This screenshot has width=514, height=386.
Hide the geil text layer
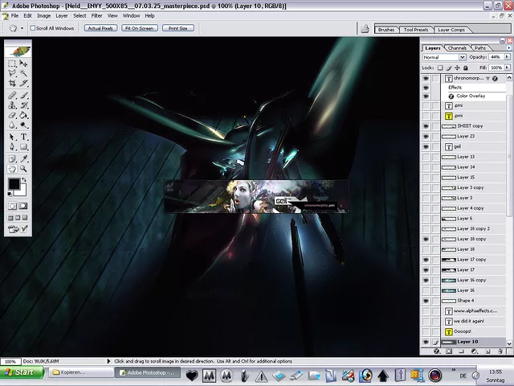426,146
